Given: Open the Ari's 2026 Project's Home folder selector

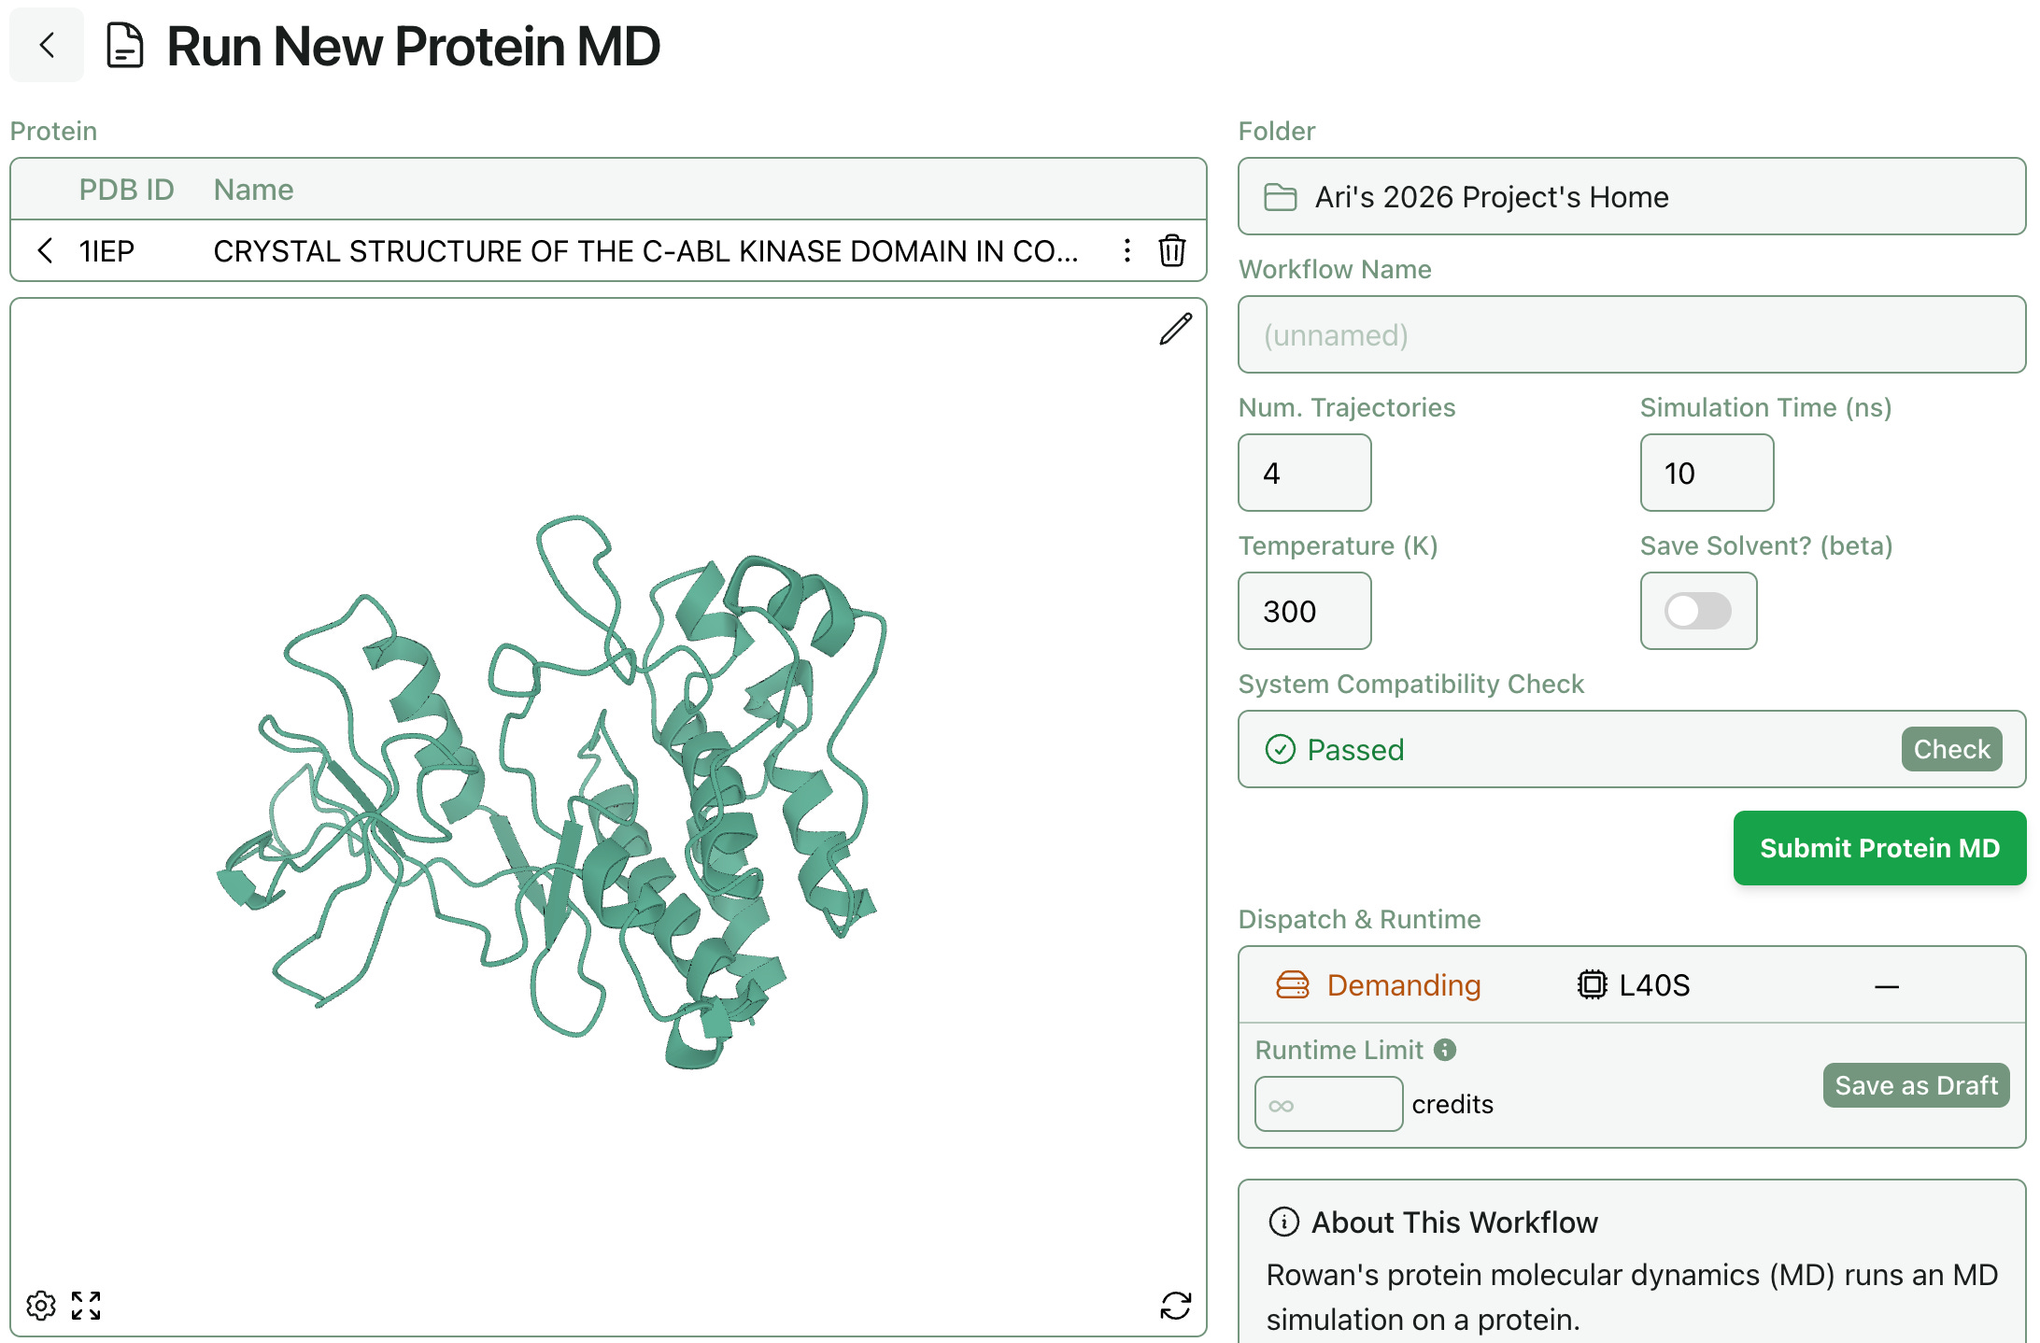Looking at the screenshot, I should point(1631,196).
